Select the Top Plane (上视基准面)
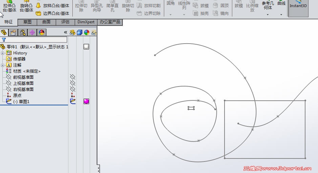 pyautogui.click(x=20, y=83)
